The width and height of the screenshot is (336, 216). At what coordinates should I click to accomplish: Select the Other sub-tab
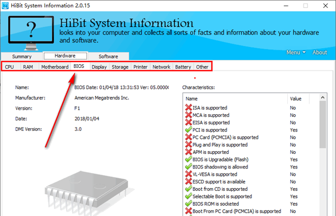point(202,67)
